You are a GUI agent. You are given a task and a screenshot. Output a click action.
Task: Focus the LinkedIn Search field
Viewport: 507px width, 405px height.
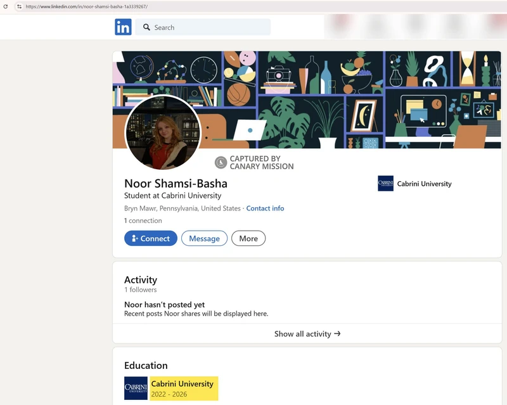tap(203, 27)
